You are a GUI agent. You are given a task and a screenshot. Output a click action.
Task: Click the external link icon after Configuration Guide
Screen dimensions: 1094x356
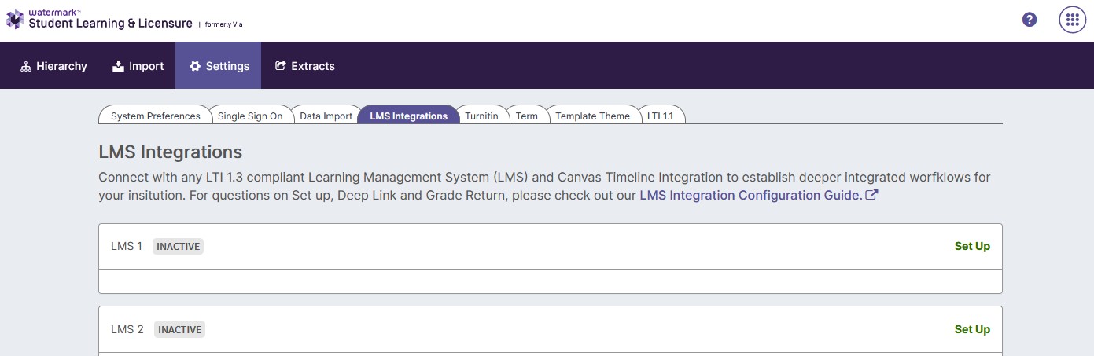coord(871,195)
